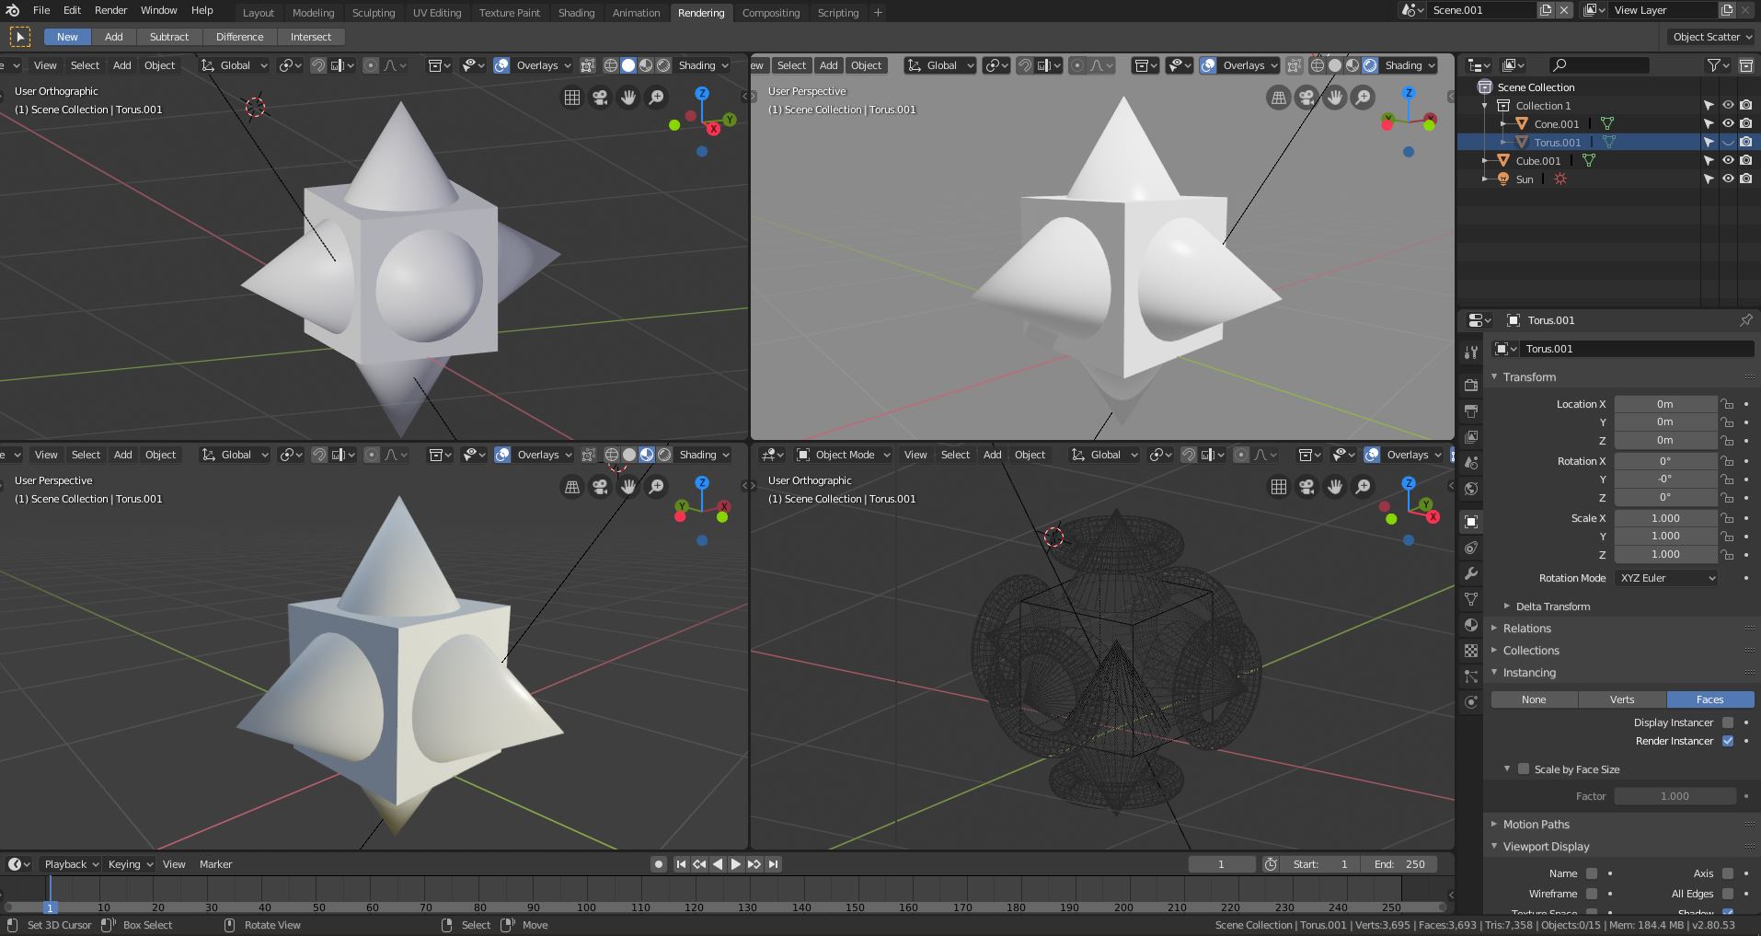Screen dimensions: 1761x936
Task: Jump to the timeline start frame
Action: pyautogui.click(x=681, y=864)
